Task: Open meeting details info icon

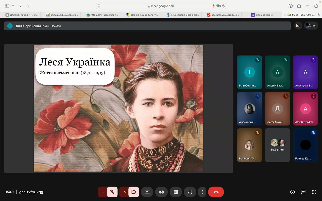Action: 292,192
